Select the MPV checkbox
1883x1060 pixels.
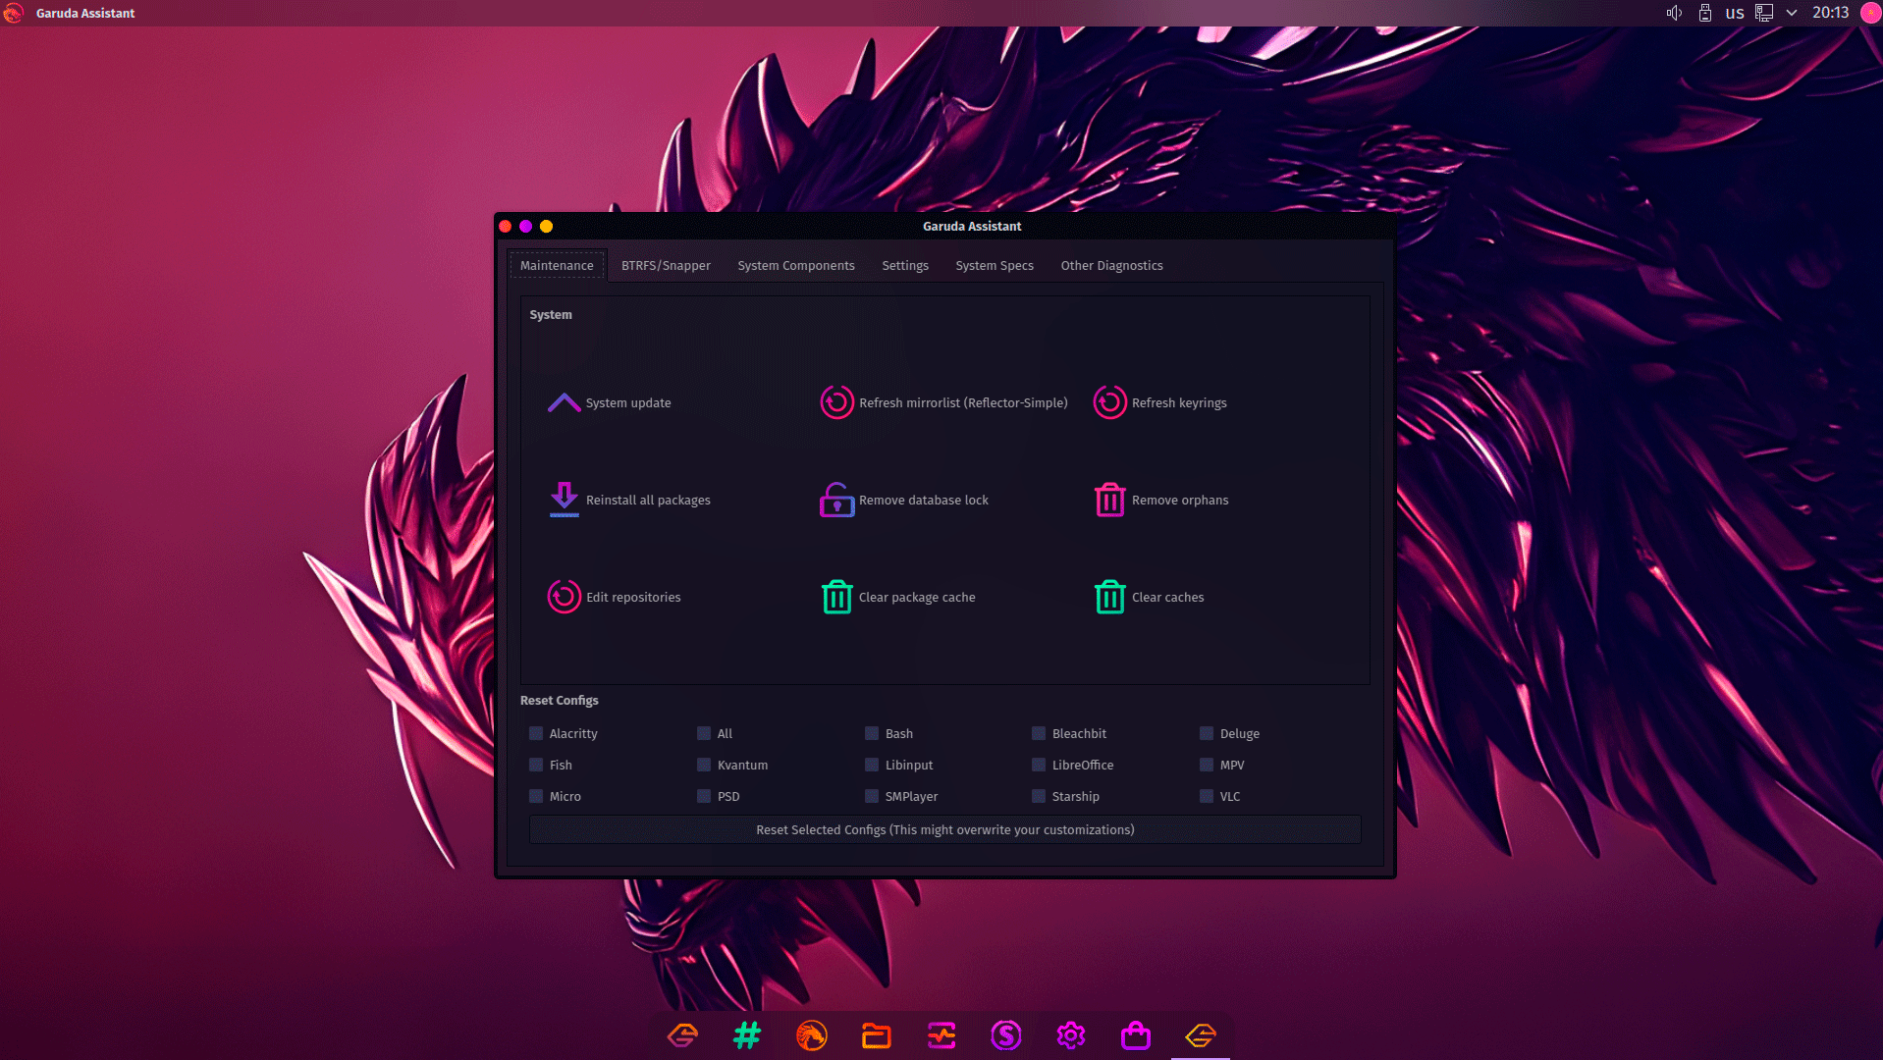1207,765
